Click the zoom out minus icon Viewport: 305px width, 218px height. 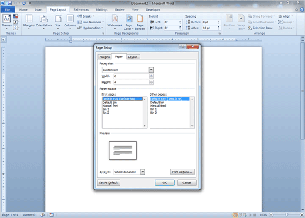(272, 215)
